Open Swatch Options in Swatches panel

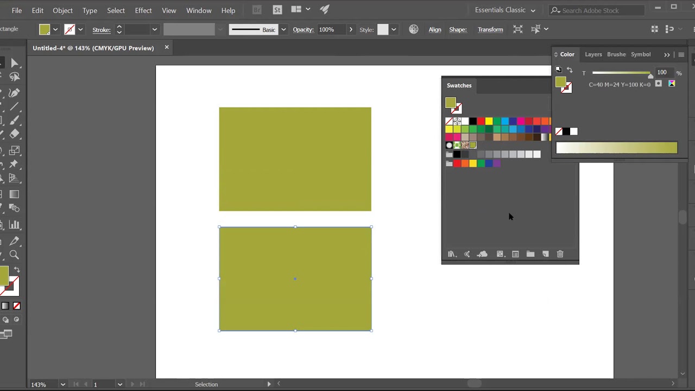515,254
